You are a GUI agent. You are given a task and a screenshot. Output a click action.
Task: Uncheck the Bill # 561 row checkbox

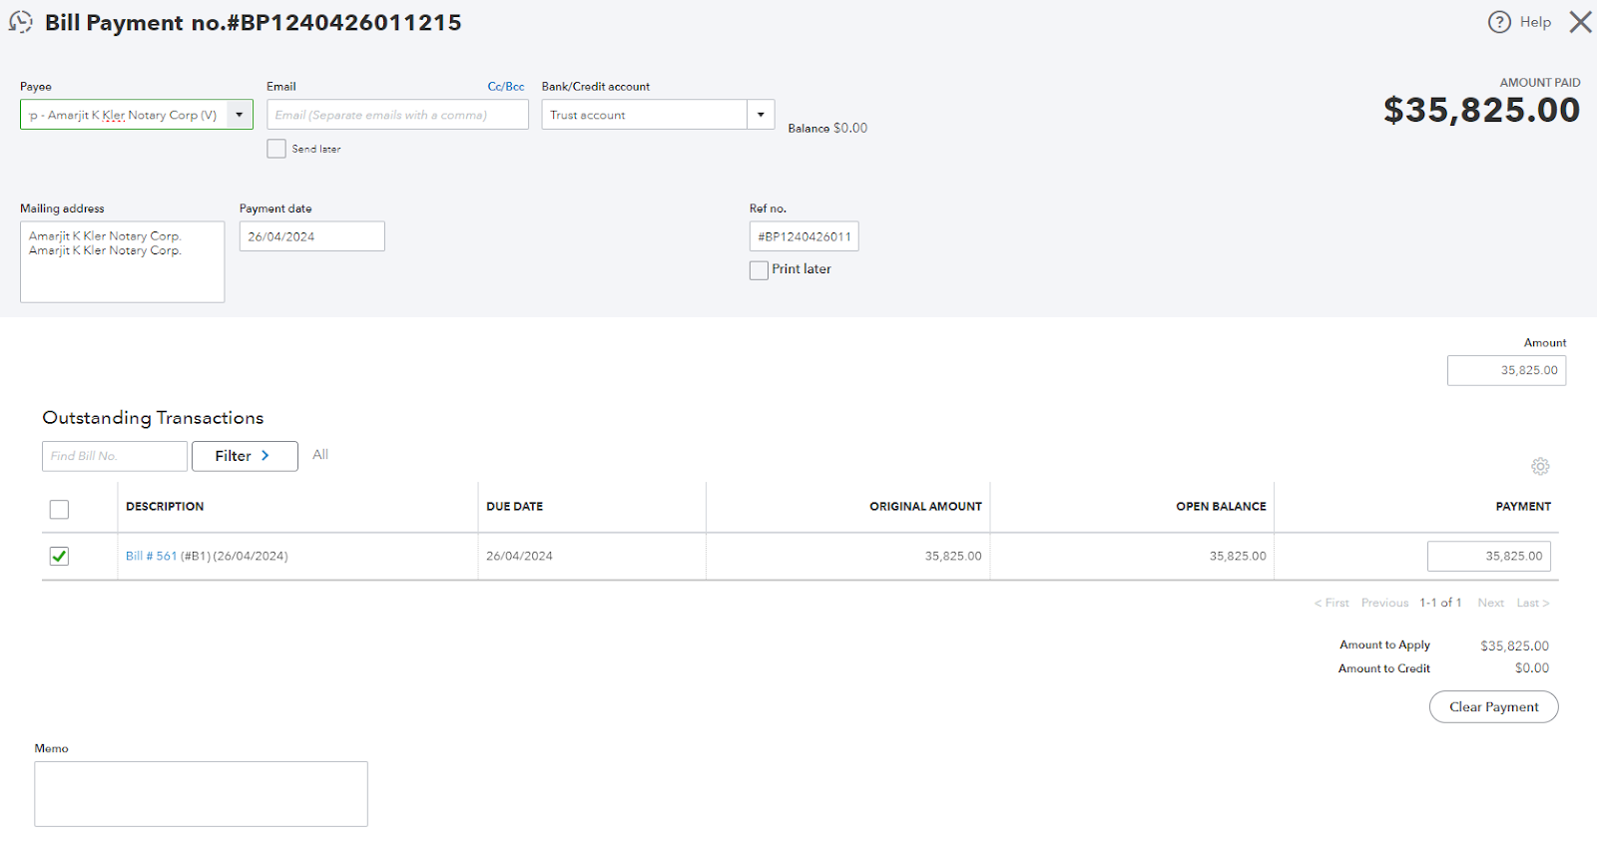coord(59,556)
